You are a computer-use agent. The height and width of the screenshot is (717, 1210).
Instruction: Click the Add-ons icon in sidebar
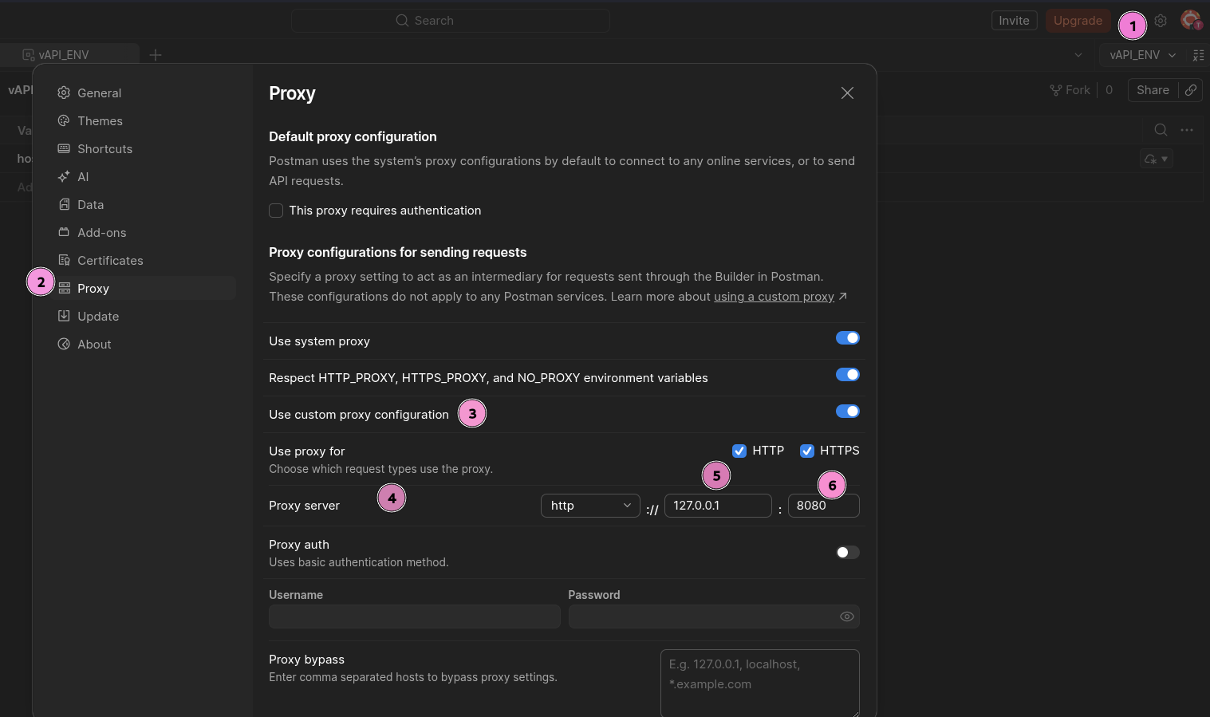64,233
